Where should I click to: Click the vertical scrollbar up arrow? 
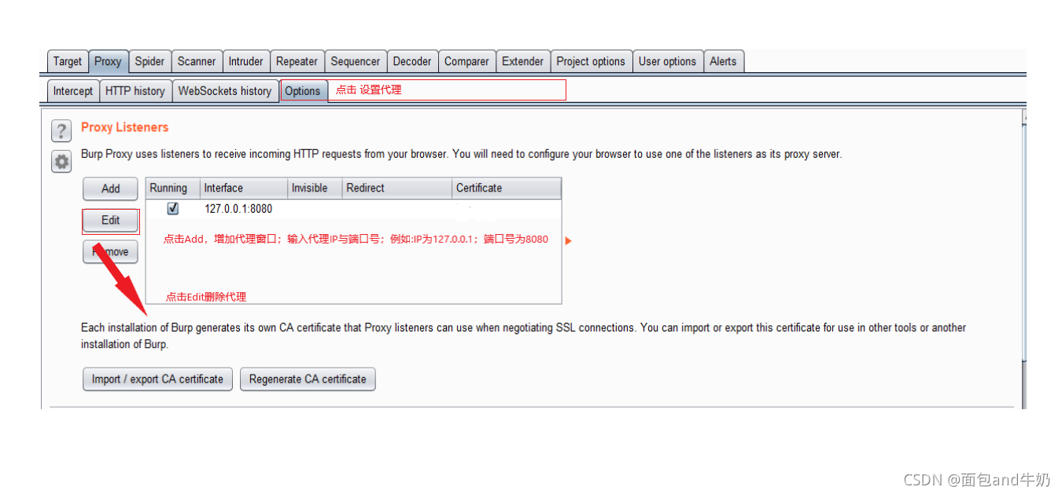click(x=1023, y=116)
